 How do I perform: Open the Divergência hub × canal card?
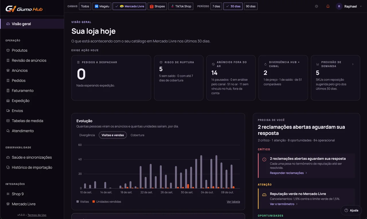283,78
